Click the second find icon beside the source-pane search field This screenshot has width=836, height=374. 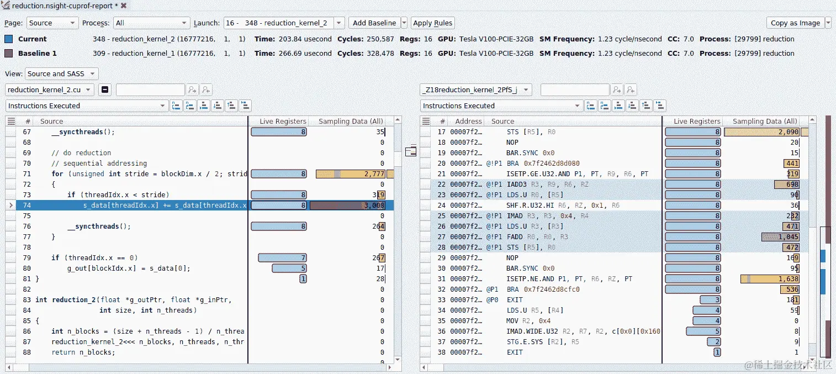coord(206,89)
